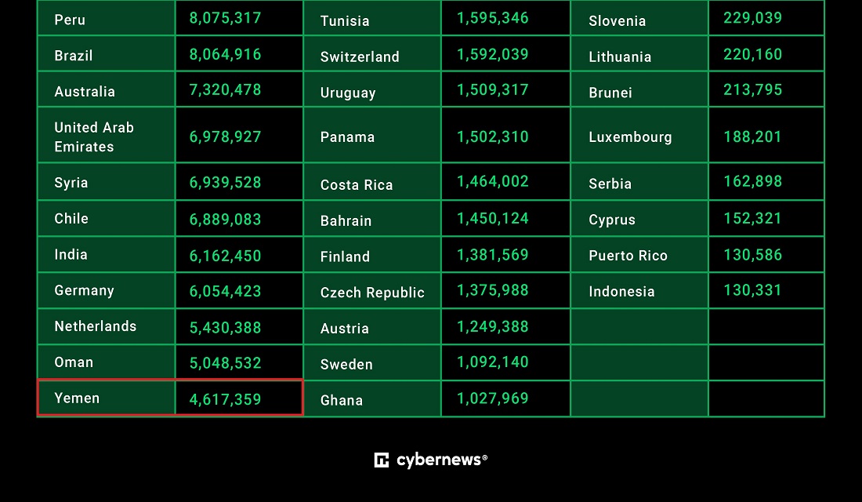Image resolution: width=862 pixels, height=502 pixels.
Task: Select the Puerto Rico cell
Action: coord(639,255)
